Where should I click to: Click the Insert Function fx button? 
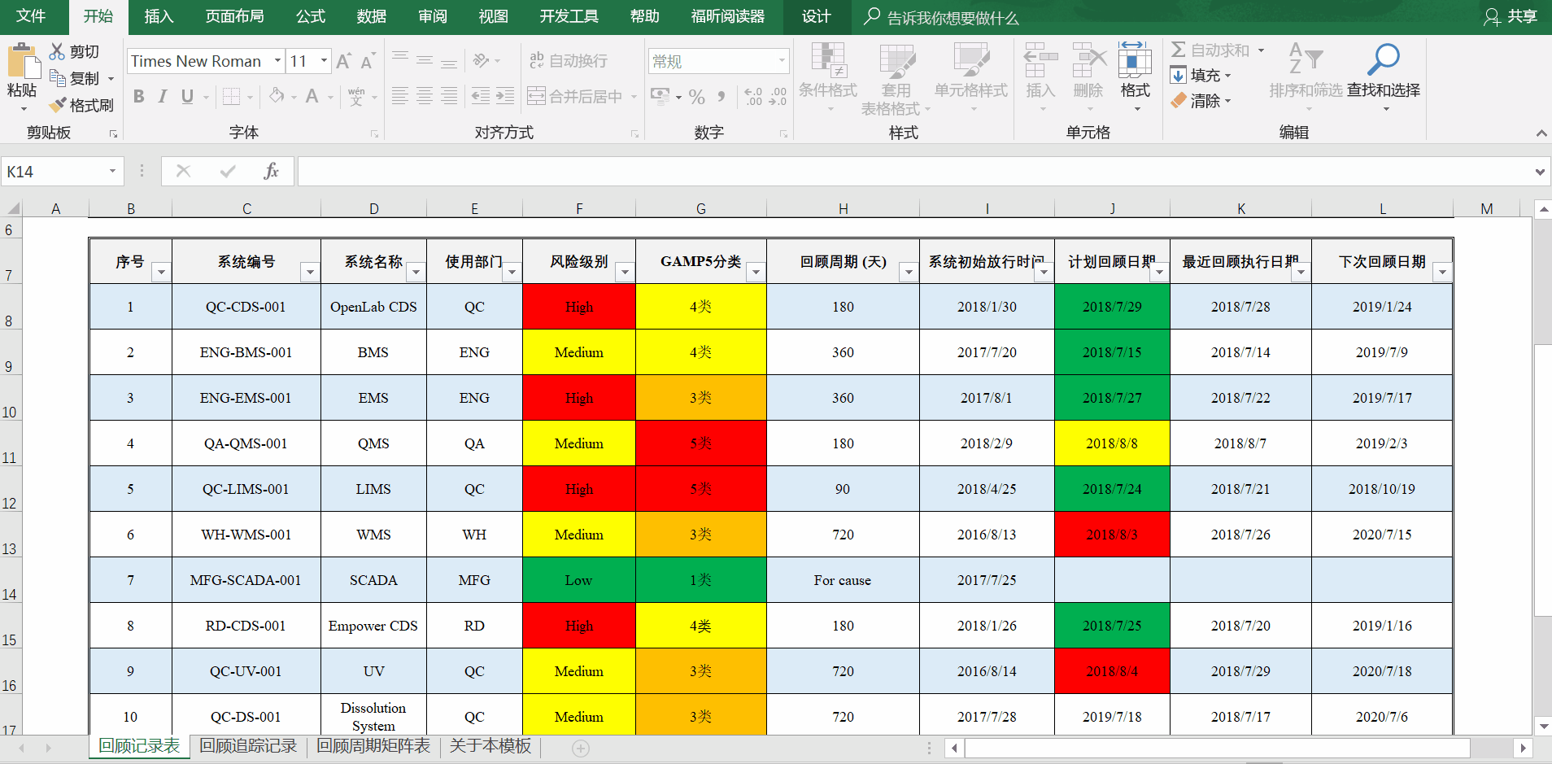[x=271, y=171]
